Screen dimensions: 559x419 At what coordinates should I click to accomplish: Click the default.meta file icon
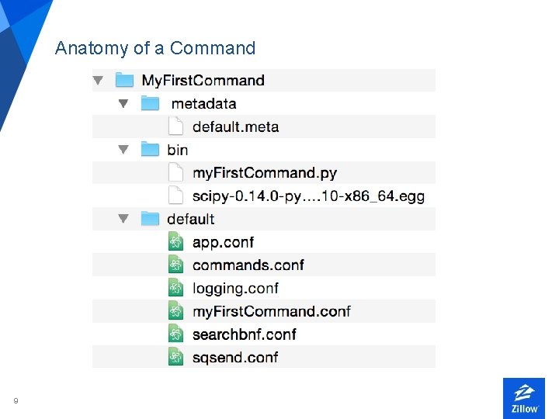176,126
